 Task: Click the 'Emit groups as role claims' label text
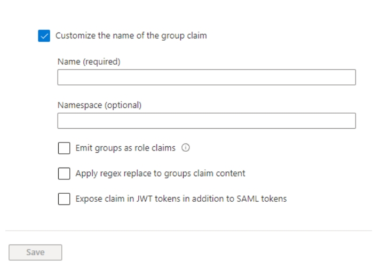[125, 148]
